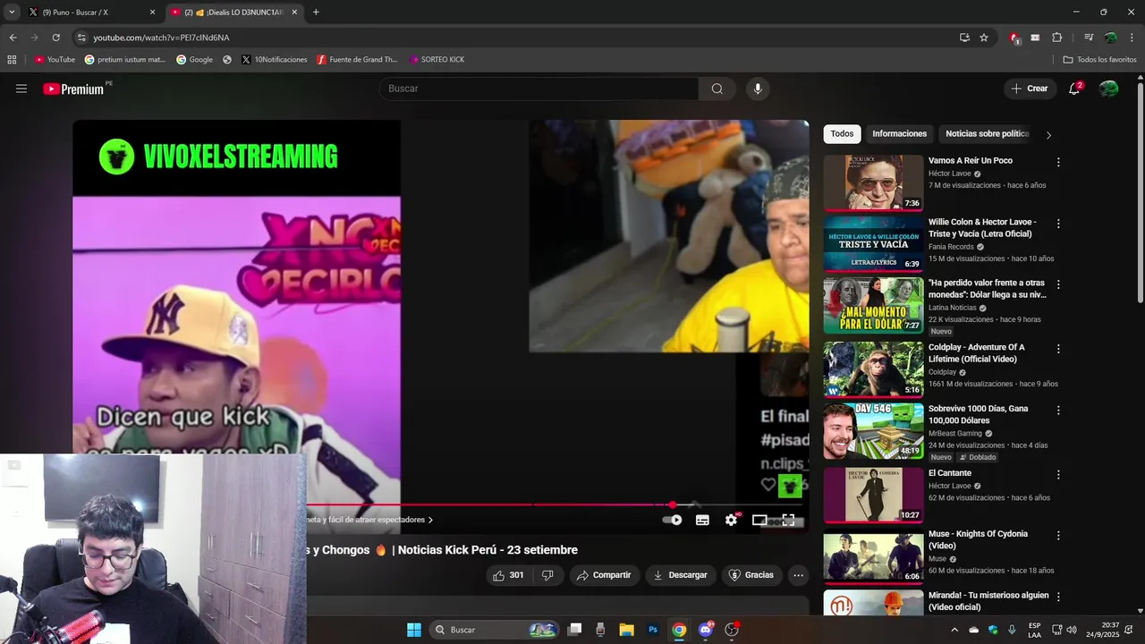Open a new browser tab

click(316, 13)
